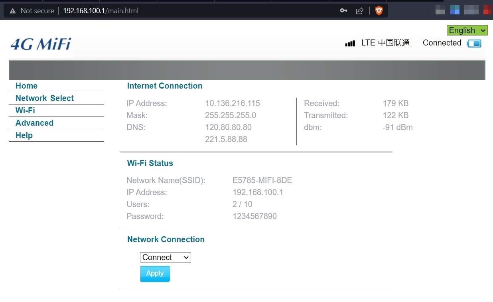
Task: Click the 4G MiFi logo
Action: (41, 44)
